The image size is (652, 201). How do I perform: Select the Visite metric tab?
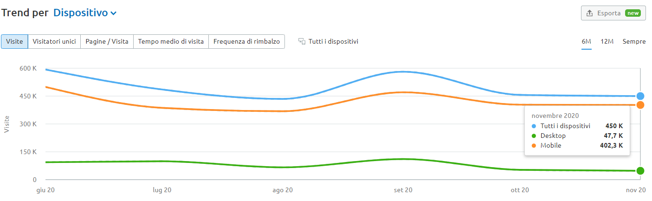14,41
